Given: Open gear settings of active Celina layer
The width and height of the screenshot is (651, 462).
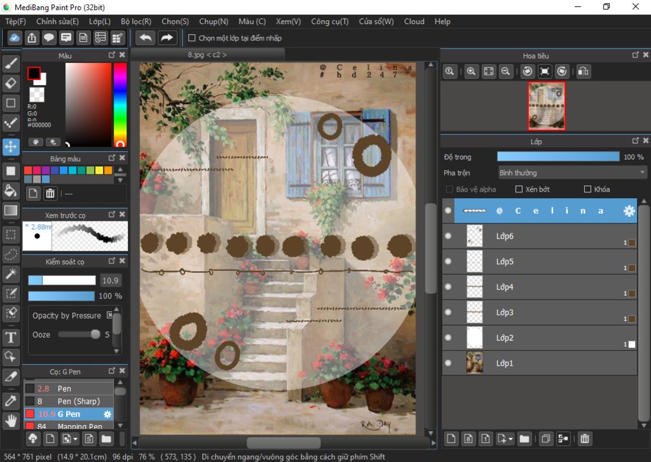Looking at the screenshot, I should point(629,211).
